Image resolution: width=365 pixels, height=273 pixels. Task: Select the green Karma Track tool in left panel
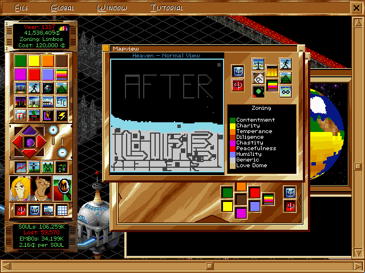(x=62, y=88)
